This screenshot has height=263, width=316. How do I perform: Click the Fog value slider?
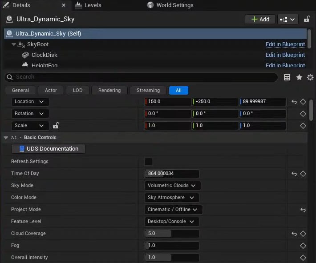point(172,246)
